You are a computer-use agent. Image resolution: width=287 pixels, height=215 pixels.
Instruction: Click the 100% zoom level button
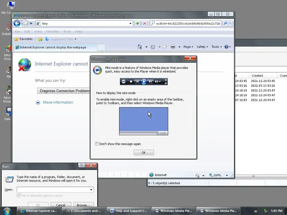pos(215,175)
